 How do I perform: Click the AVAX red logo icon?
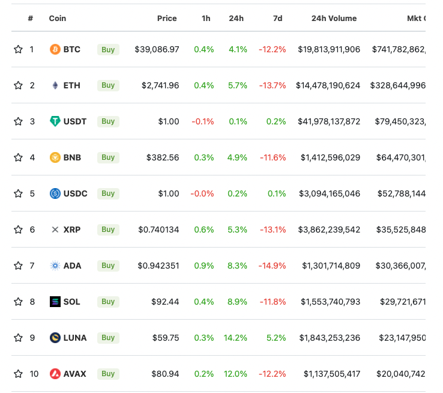point(55,374)
